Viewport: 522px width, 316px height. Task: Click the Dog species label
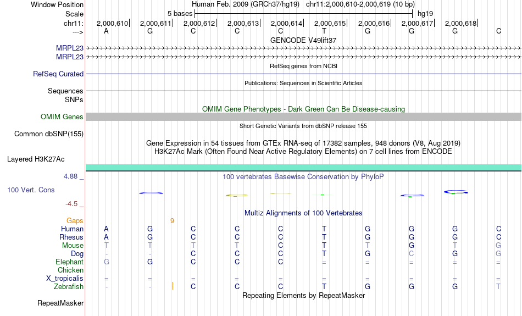click(x=77, y=254)
